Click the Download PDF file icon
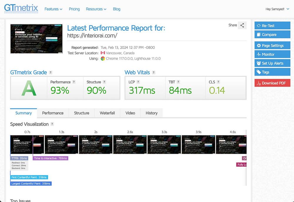The width and height of the screenshot is (294, 202). [x=259, y=83]
